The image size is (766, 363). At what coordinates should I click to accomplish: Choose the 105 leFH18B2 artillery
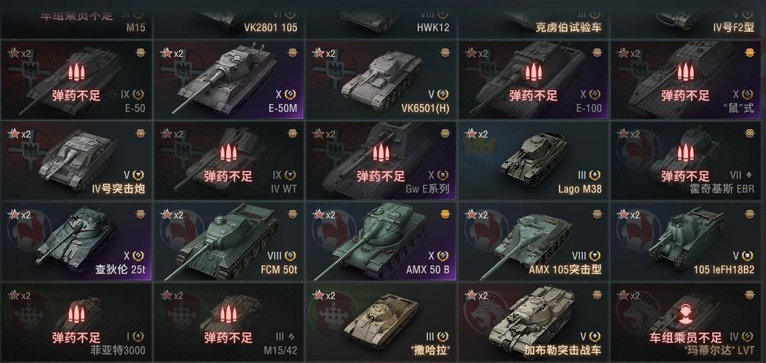685,241
